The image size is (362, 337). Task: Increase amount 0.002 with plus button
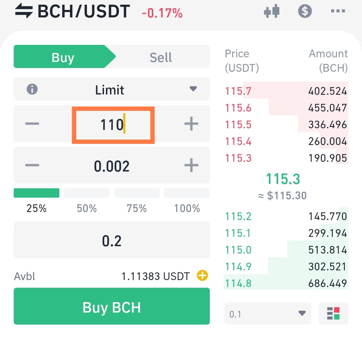pos(191,165)
